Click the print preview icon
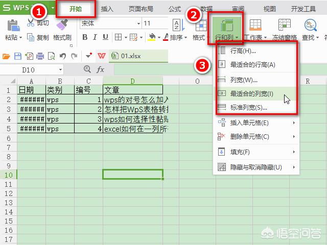The height and width of the screenshot is (245, 327). [51, 56]
